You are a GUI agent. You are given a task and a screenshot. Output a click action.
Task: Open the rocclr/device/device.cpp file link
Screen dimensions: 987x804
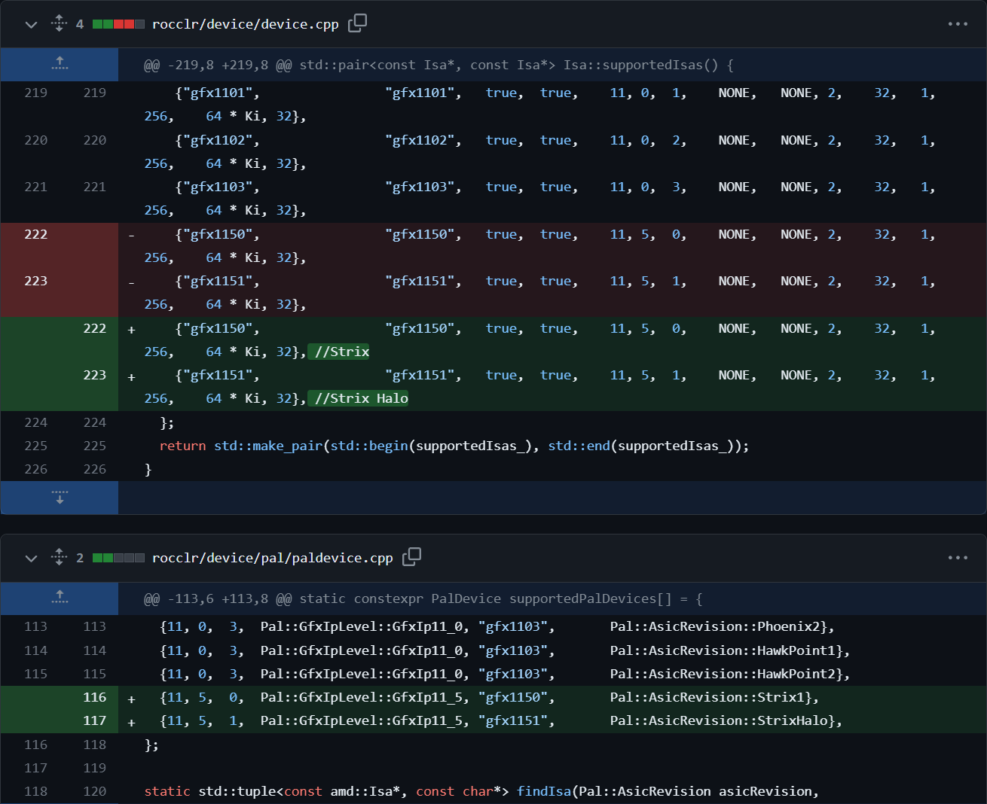(x=245, y=24)
